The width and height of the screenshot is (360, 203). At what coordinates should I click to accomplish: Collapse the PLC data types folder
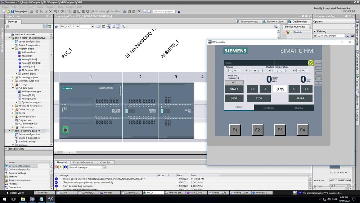pyautogui.click(x=13, y=88)
